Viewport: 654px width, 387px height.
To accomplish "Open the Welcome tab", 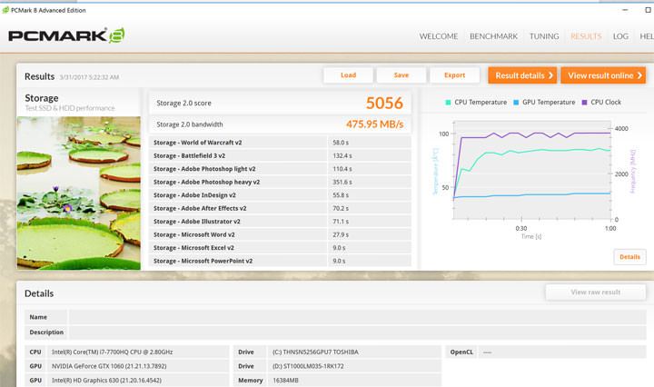I will coord(439,36).
